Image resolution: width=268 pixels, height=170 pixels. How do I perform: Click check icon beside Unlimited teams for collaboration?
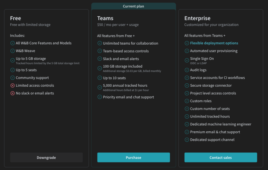click(100, 43)
